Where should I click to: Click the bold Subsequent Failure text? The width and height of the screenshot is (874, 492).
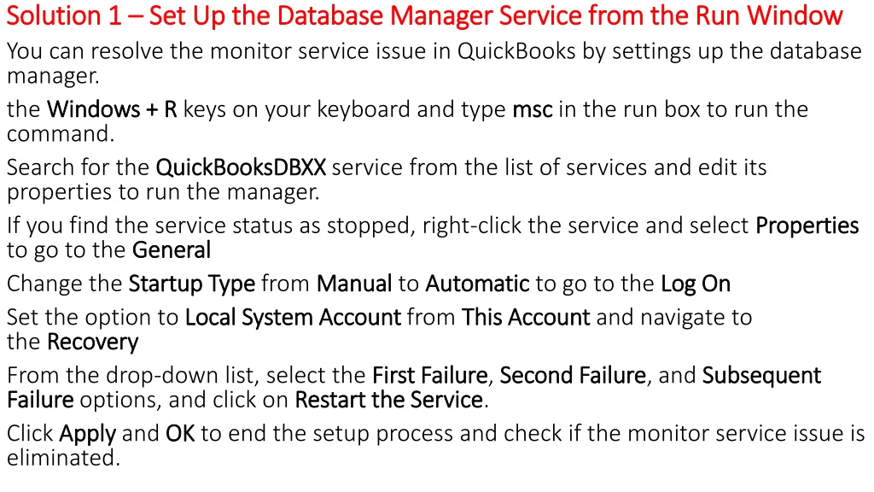(761, 376)
